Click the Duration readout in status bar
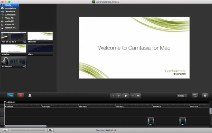The image size is (212, 133). point(106,130)
